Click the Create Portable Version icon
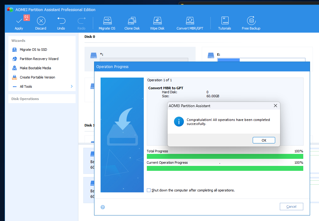This screenshot has width=319, height=221. [x=14, y=77]
